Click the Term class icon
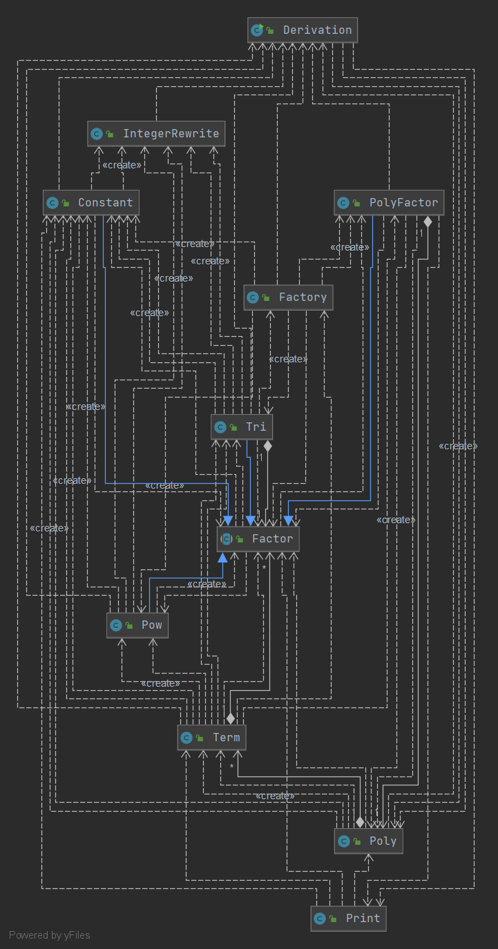The image size is (498, 949). pyautogui.click(x=186, y=738)
